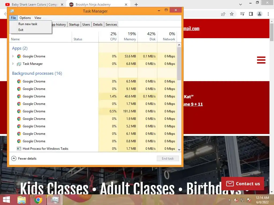
Task: Open Chrome's media control icon
Action: (242, 14)
